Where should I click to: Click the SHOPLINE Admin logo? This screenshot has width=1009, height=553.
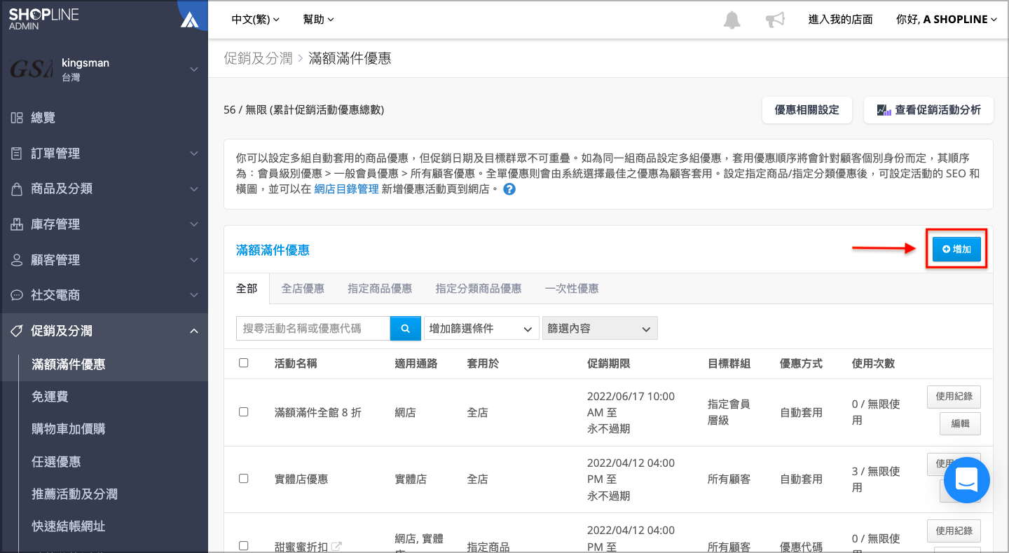pos(43,19)
